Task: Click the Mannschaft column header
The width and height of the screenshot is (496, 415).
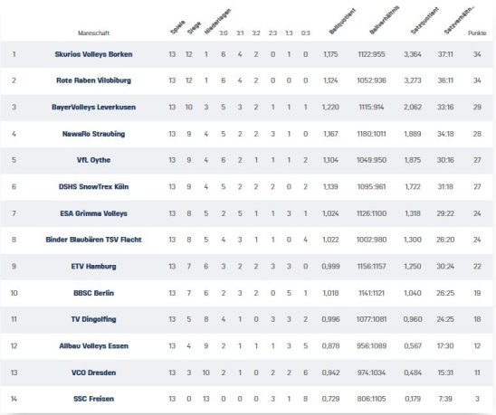Action: pyautogui.click(x=93, y=33)
